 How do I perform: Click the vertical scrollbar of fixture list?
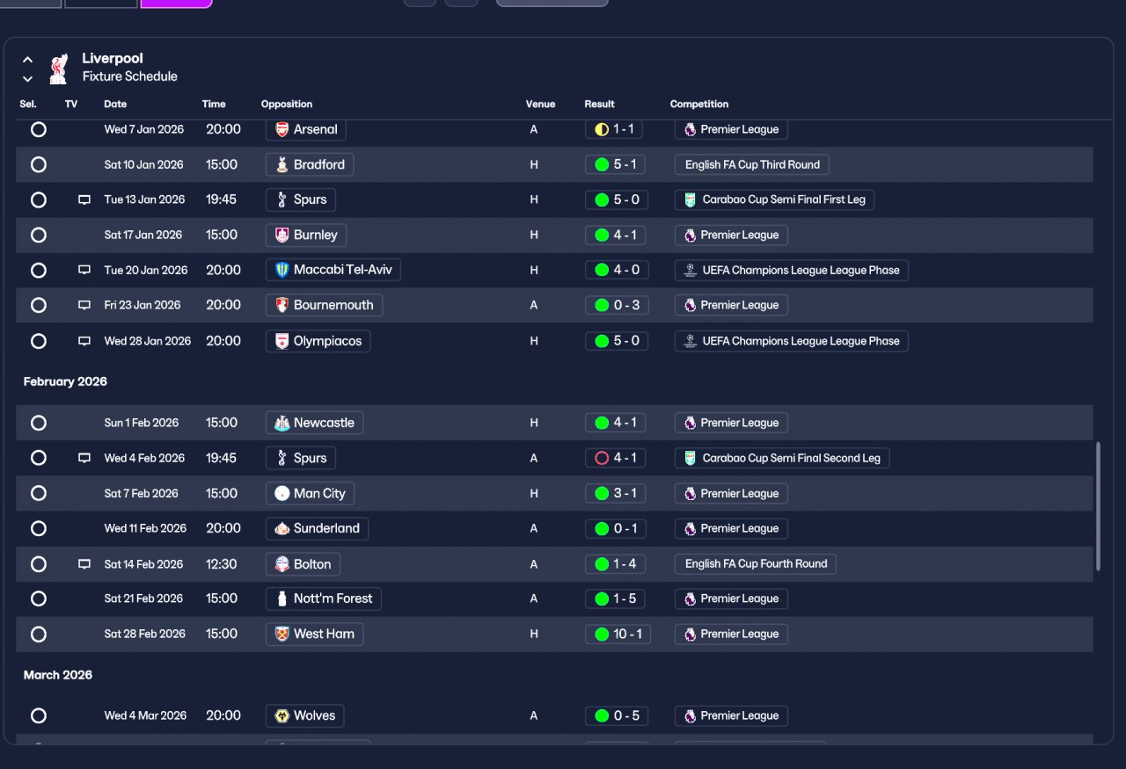(x=1098, y=507)
